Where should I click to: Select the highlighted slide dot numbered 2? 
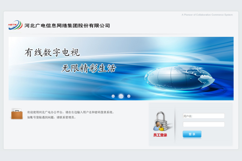point(121,96)
